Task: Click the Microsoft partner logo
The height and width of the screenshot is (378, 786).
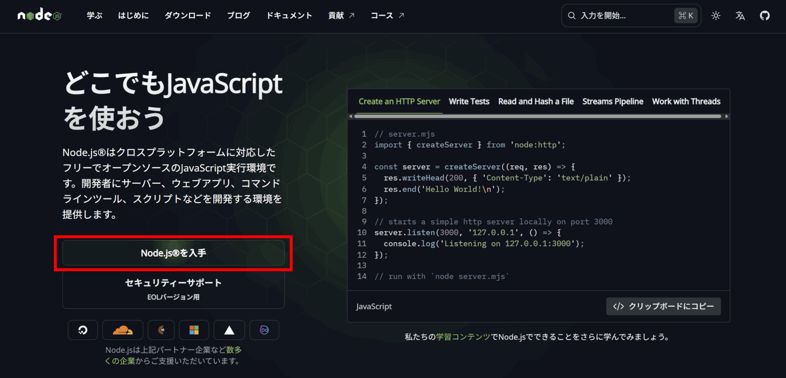Action: (x=194, y=330)
